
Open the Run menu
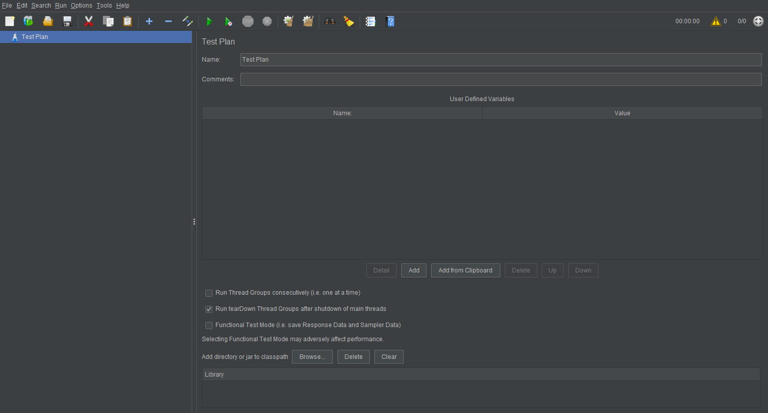click(x=61, y=6)
